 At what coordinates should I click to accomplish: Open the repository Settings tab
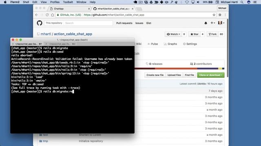pos(190,44)
